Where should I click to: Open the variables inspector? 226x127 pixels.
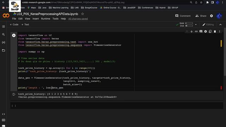pos(4,42)
